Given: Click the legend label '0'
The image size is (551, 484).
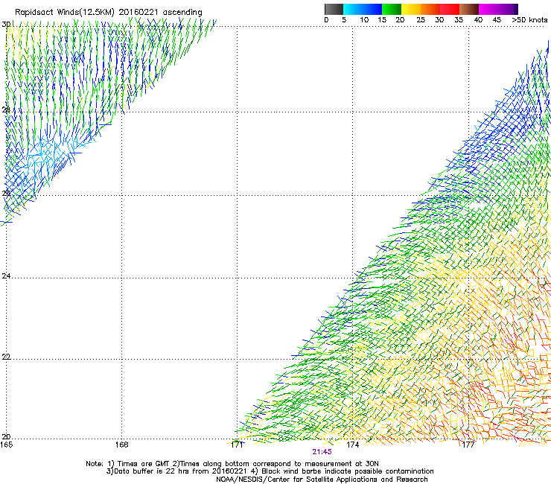Looking at the screenshot, I should tap(326, 20).
